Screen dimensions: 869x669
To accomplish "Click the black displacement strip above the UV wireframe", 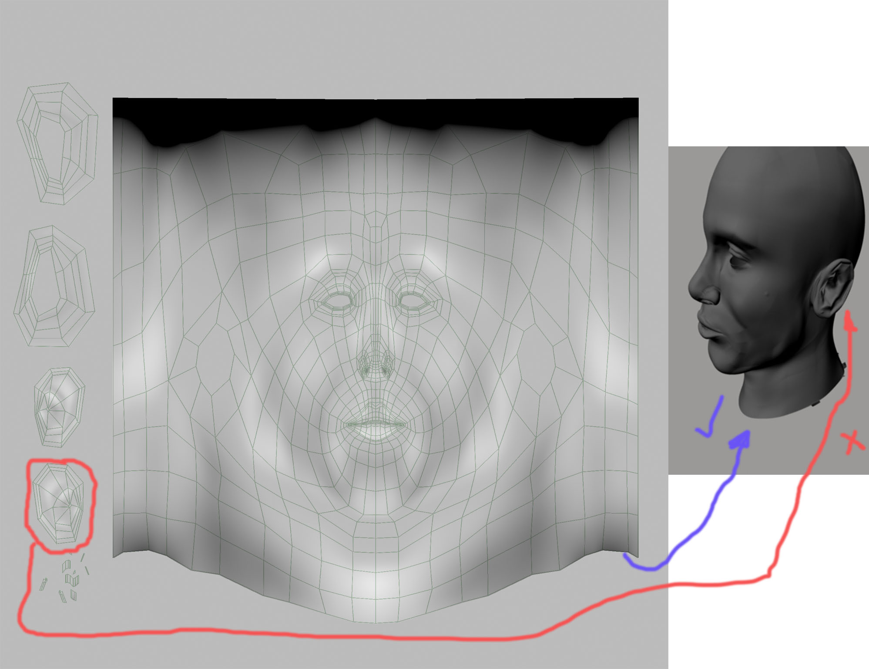I will pyautogui.click(x=374, y=111).
